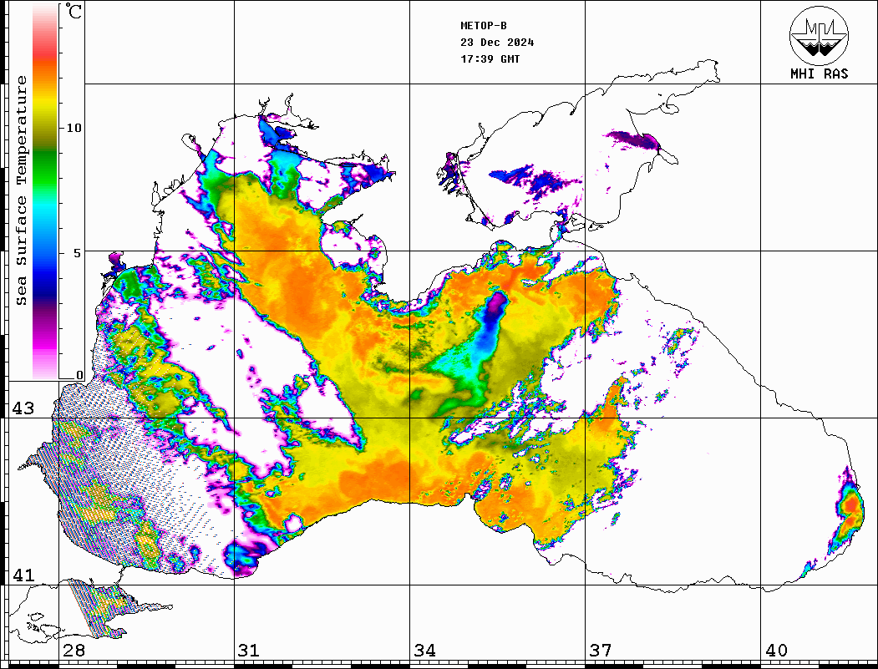Click the '0' tick on the color scale

79,375
